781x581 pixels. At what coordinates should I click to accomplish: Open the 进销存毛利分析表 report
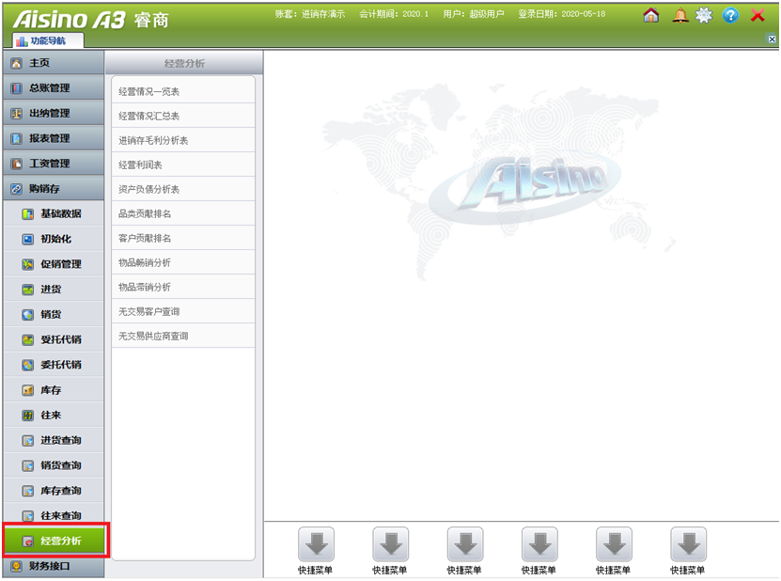point(153,140)
